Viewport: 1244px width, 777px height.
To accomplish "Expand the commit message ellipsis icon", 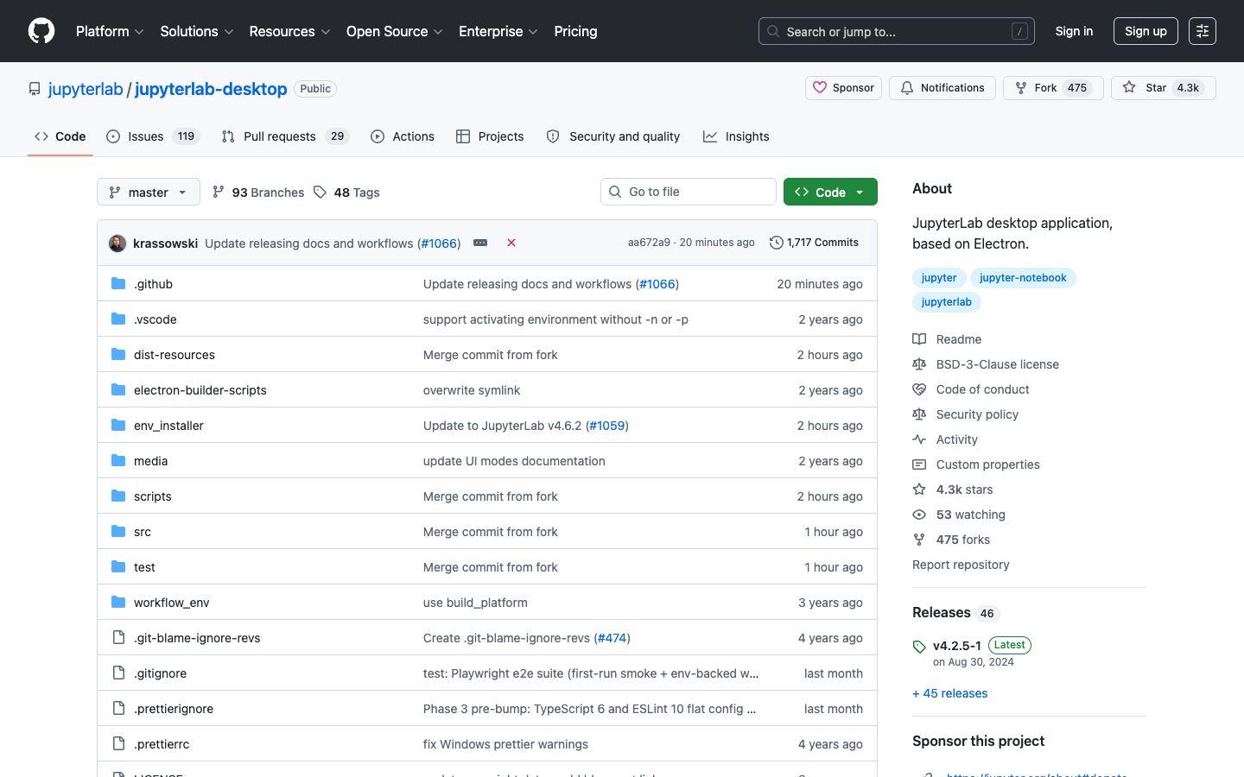I will (x=480, y=243).
